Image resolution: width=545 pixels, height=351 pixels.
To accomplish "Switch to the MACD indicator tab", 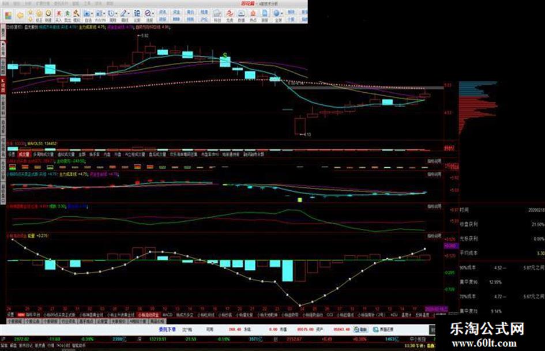I will tap(167, 315).
